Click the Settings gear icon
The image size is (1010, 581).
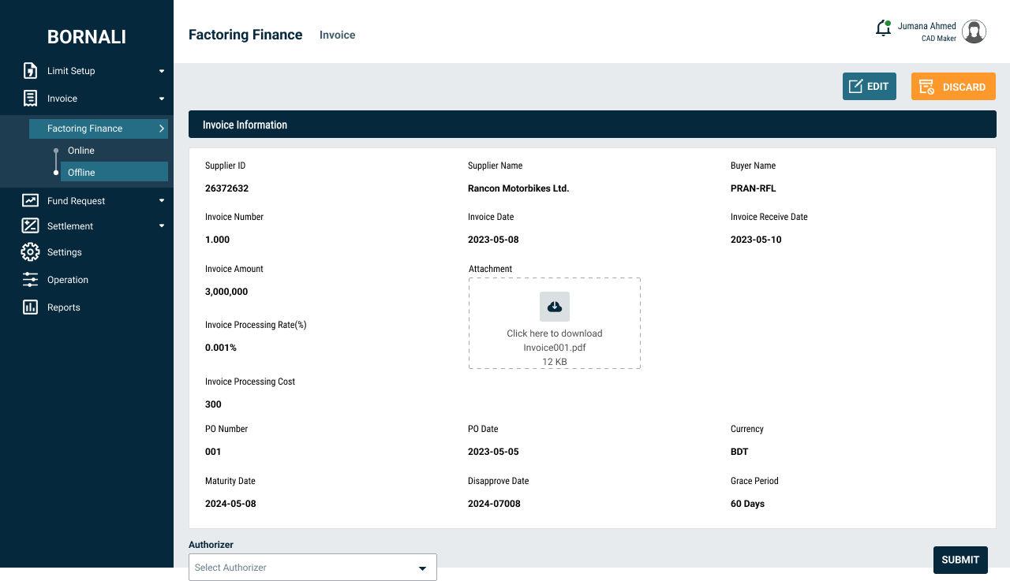tap(30, 252)
